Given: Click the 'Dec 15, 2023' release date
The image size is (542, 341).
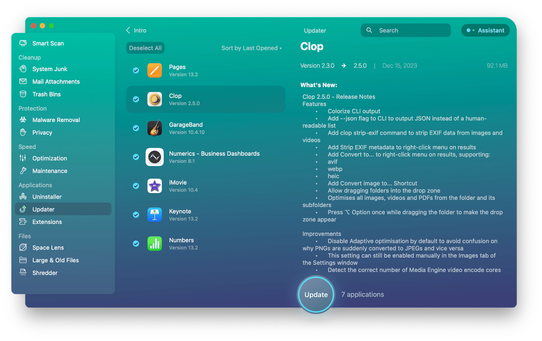Looking at the screenshot, I should tap(400, 66).
